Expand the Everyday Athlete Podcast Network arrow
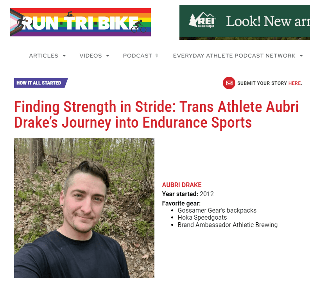The image size is (310, 283). tap(301, 56)
